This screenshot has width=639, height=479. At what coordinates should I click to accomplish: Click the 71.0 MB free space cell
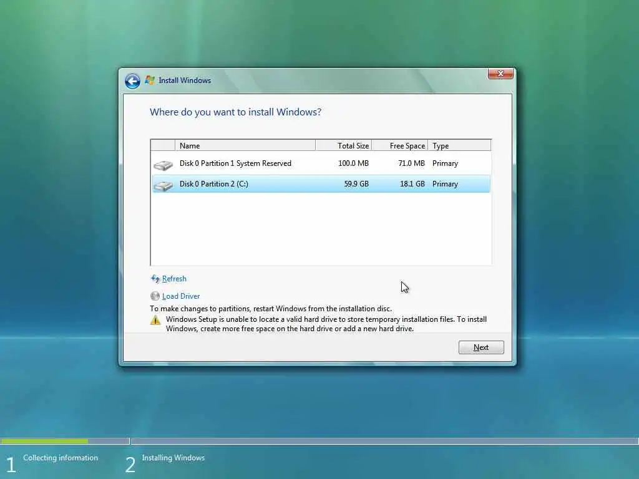click(x=411, y=163)
